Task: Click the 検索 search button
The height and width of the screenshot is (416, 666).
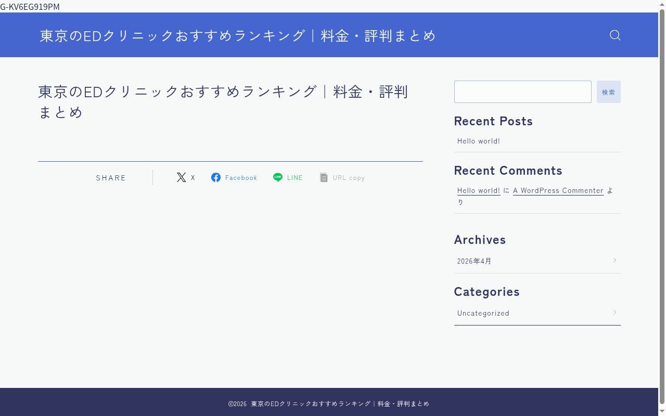Action: coord(608,92)
